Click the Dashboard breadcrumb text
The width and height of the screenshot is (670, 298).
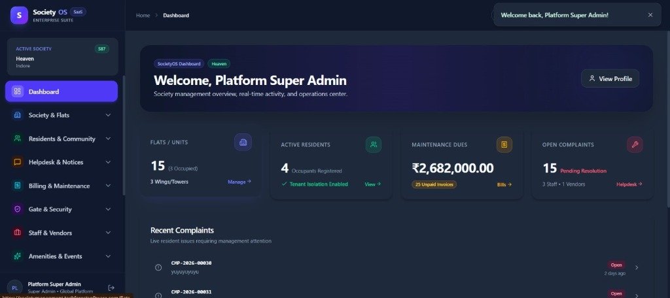176,16
